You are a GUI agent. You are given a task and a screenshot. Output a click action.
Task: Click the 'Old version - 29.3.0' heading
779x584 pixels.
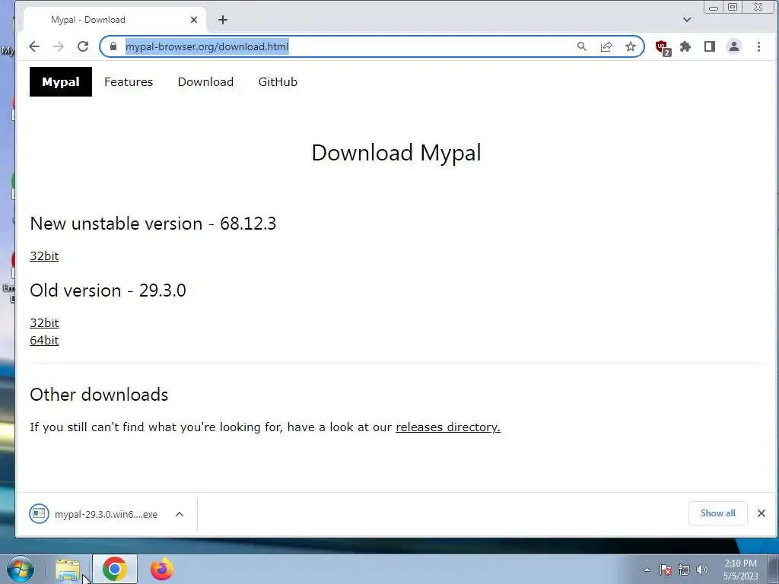pos(108,290)
